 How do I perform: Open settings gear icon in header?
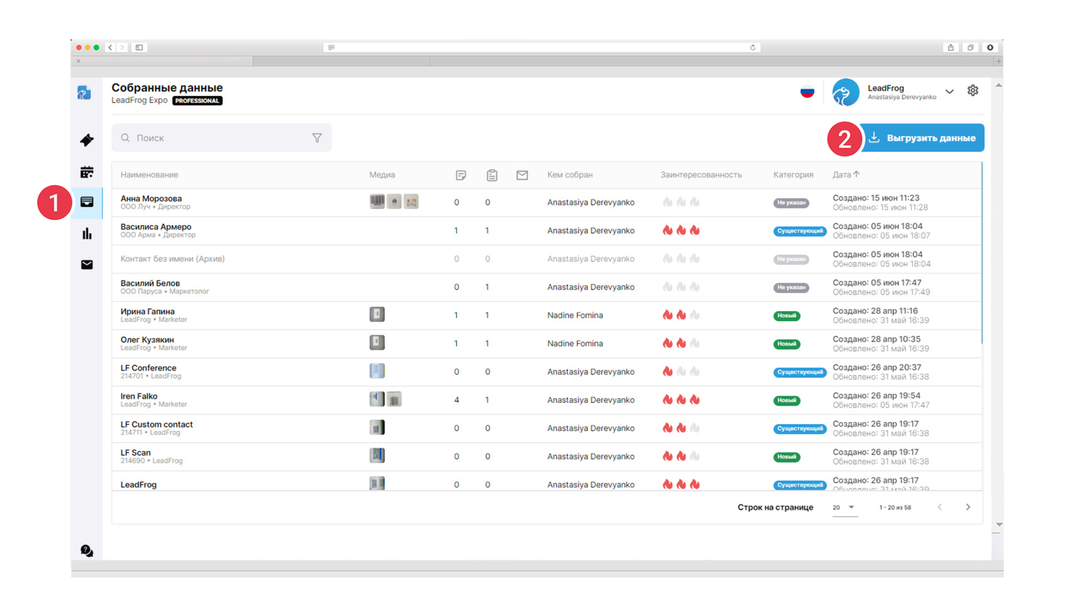click(x=973, y=91)
